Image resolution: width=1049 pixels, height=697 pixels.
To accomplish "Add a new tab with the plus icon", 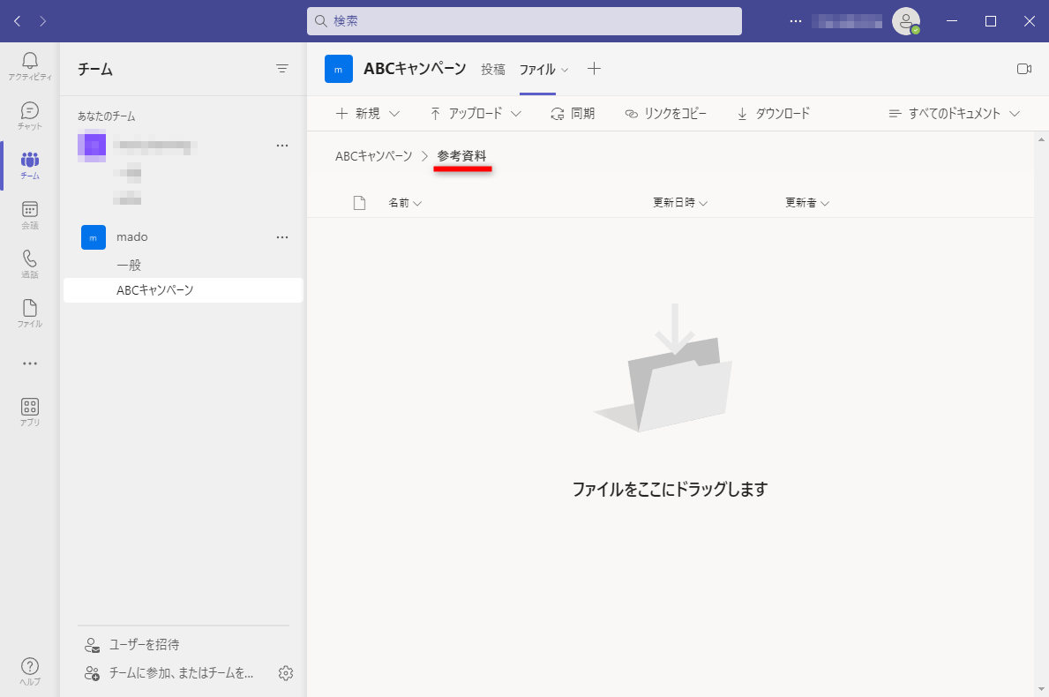I will 595,68.
